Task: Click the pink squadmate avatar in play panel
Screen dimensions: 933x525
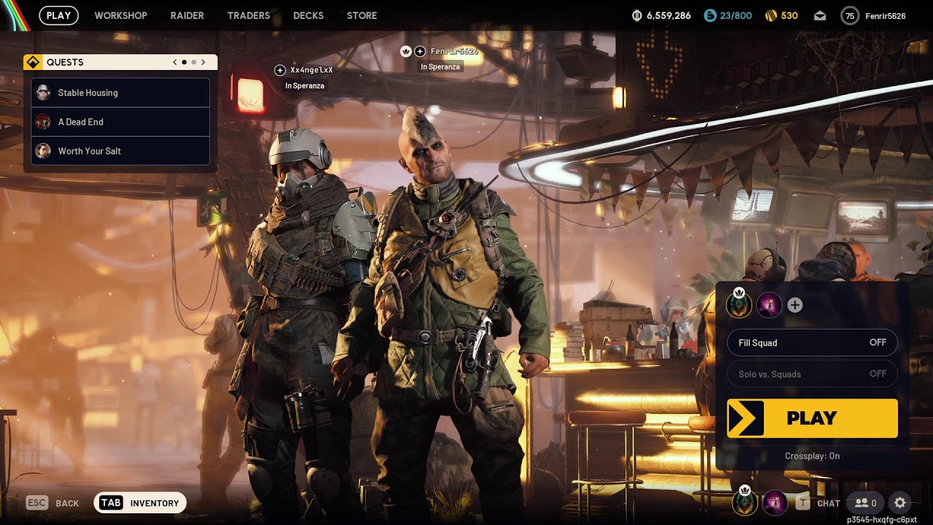Action: (x=769, y=305)
